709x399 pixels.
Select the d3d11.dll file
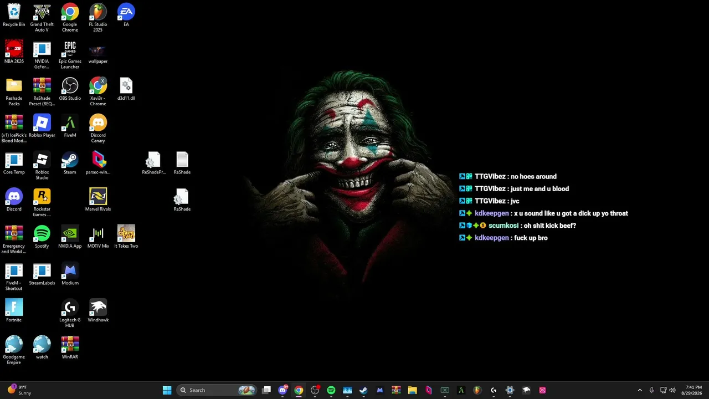click(126, 89)
